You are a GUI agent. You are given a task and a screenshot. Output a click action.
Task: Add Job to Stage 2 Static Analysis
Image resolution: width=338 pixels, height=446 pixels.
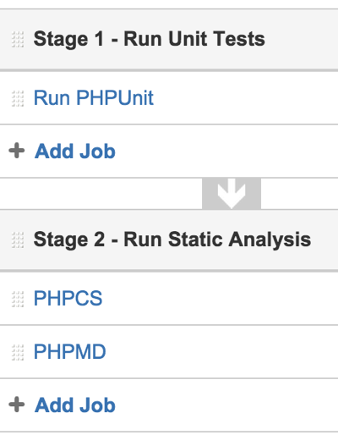(x=75, y=405)
